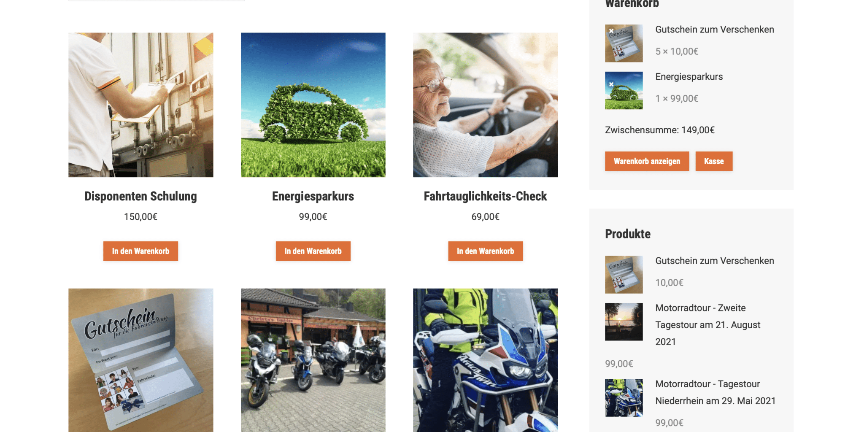Add Energiesparkurs to the cart
The image size is (864, 432).
[313, 251]
